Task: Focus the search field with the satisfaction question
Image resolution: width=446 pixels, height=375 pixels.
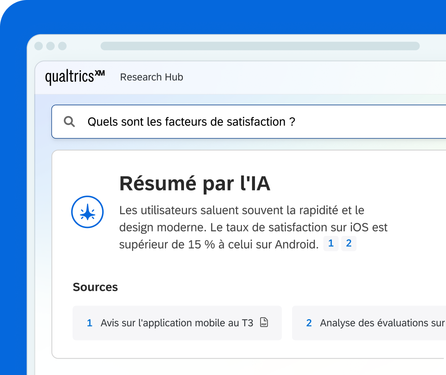Action: tap(249, 122)
